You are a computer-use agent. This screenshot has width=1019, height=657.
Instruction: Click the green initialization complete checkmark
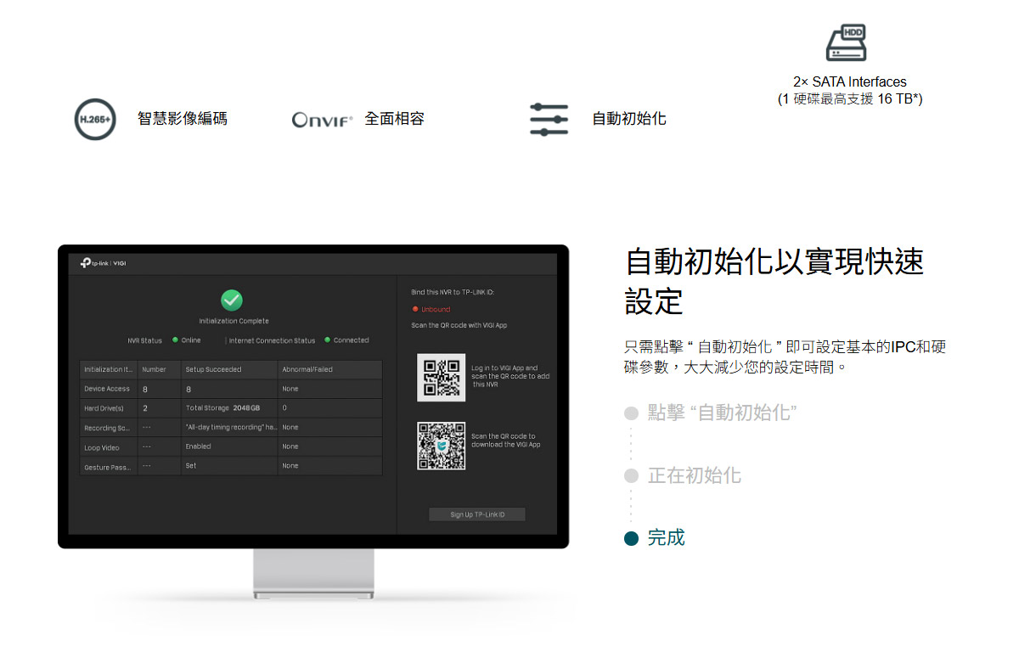(232, 300)
